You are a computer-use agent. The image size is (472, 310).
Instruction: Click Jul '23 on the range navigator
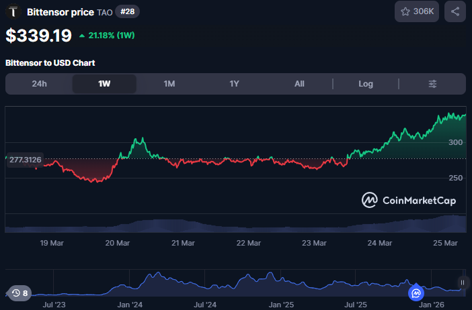point(54,305)
